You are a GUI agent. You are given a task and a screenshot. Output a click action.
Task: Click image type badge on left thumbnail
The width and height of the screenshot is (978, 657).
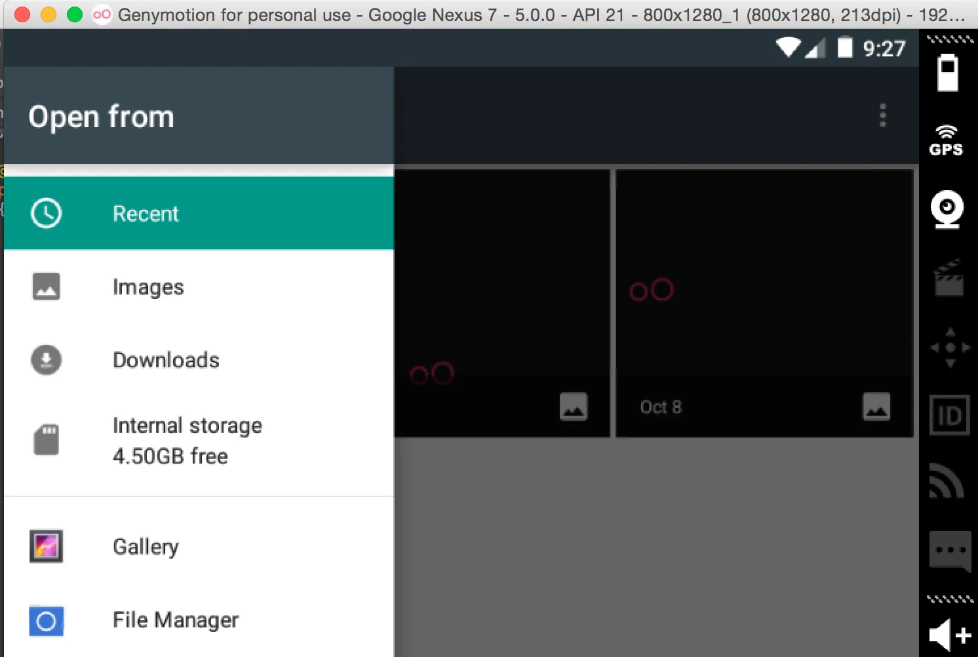pos(574,407)
